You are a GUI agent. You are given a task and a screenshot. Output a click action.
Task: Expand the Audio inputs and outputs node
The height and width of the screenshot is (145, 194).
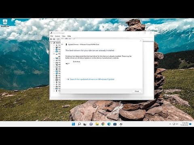[54, 45]
